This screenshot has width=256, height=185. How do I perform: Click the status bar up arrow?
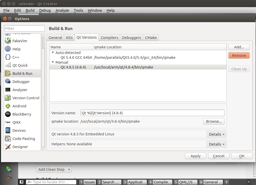[x=248, y=182]
